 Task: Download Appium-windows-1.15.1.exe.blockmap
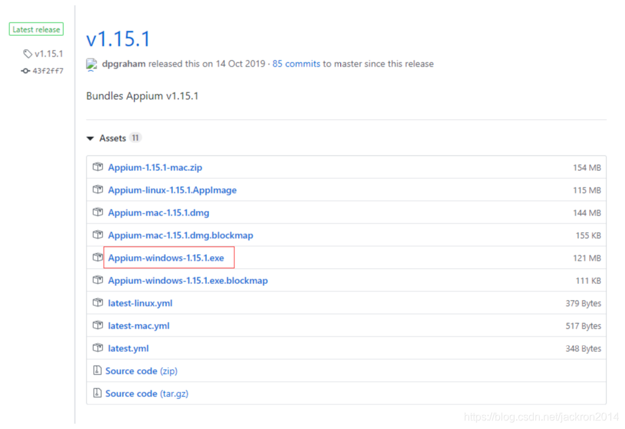click(188, 281)
